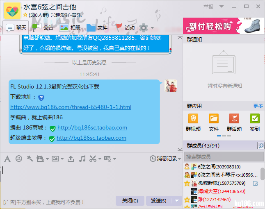Select member 6弦之间(303908310)
The height and width of the screenshot is (209, 265).
click(222, 167)
